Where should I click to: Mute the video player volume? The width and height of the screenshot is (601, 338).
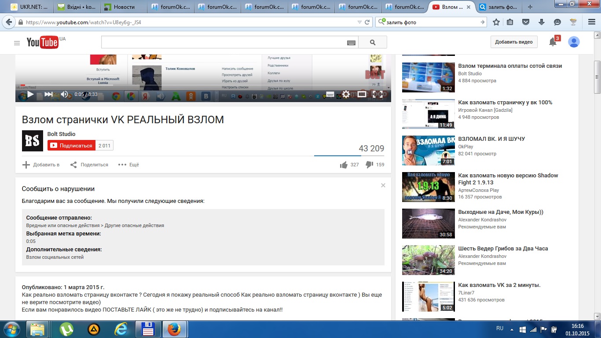click(x=64, y=94)
